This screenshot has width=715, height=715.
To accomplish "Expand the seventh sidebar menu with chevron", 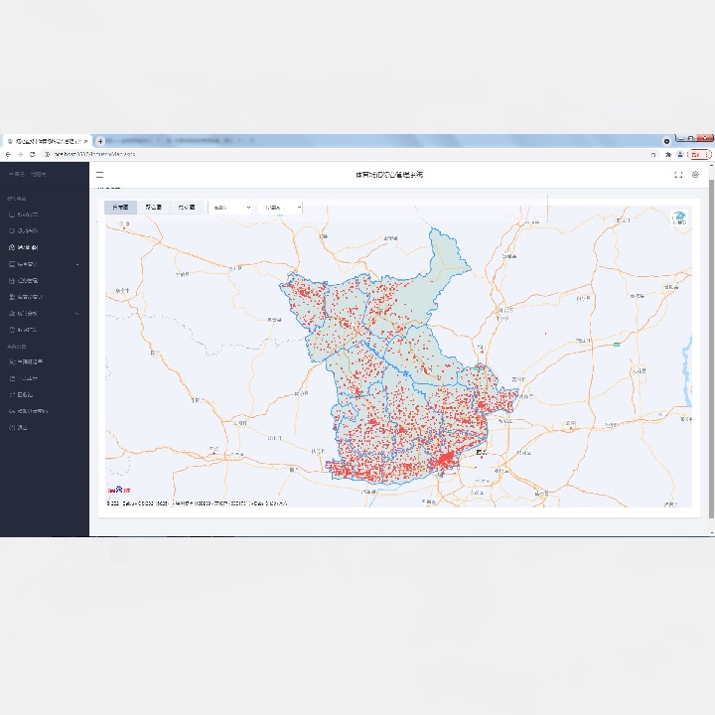I will point(45,313).
